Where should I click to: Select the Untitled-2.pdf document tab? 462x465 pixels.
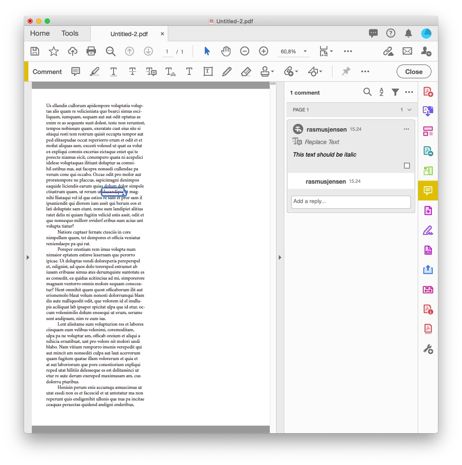click(129, 34)
